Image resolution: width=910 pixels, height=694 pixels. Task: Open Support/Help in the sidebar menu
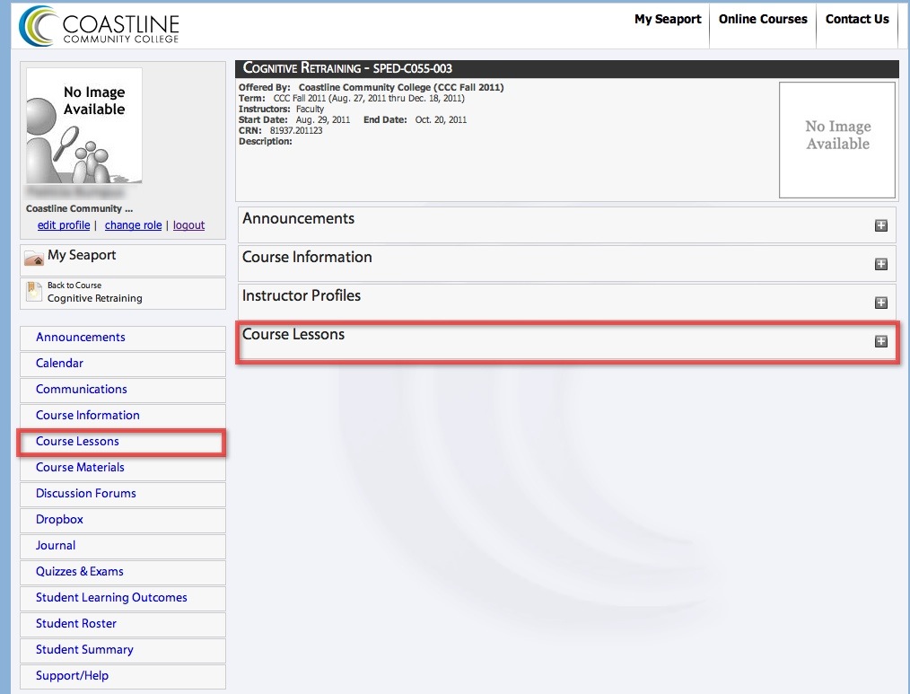122,677
